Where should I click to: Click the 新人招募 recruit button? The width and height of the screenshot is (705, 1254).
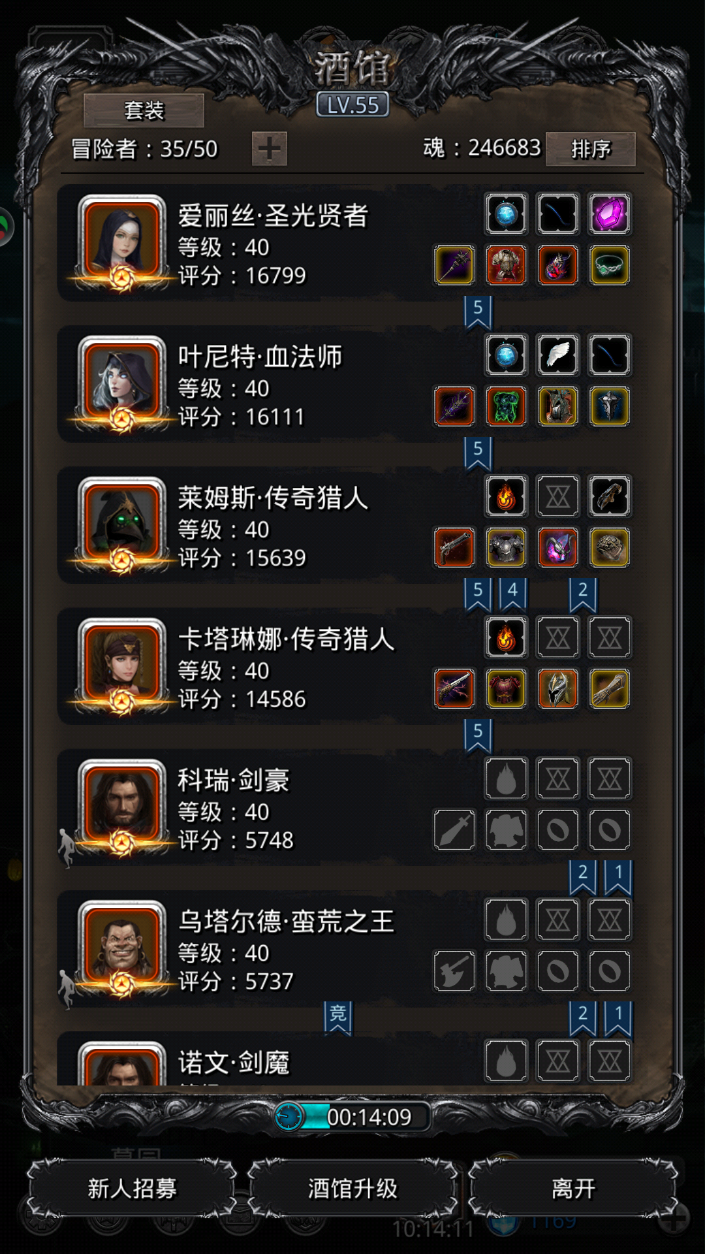[132, 1188]
